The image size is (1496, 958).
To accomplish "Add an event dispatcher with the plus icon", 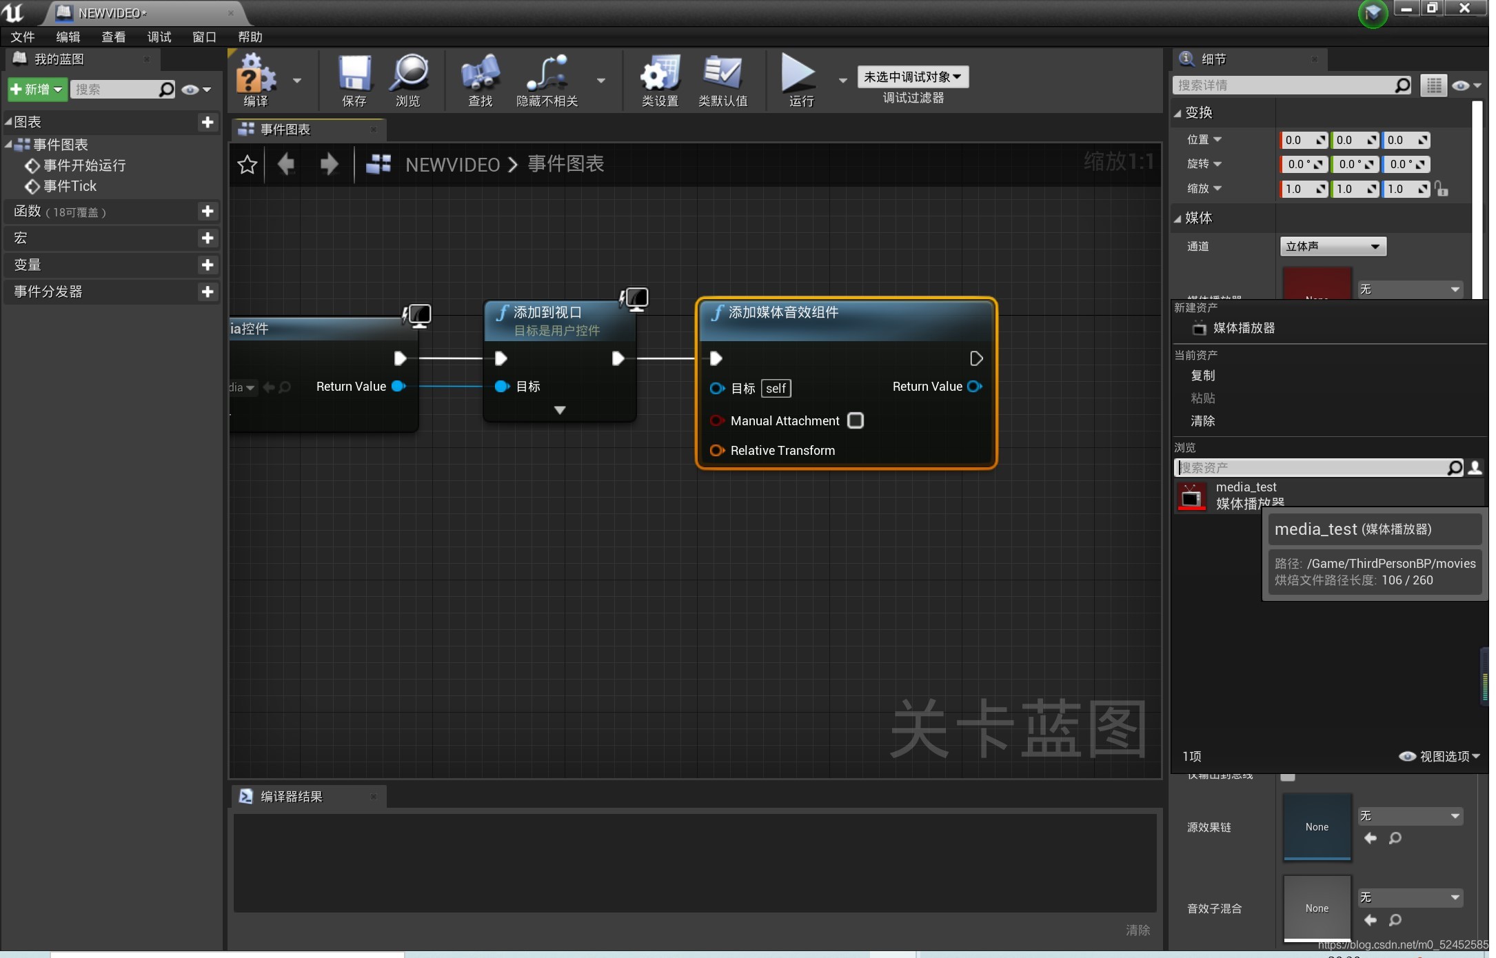I will click(x=208, y=292).
